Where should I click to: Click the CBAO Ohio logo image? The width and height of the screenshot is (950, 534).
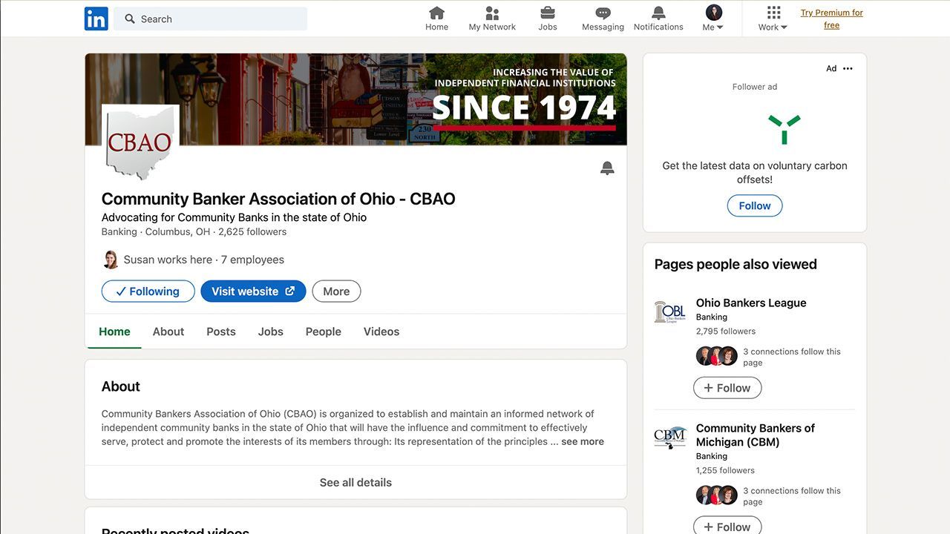[x=140, y=142]
